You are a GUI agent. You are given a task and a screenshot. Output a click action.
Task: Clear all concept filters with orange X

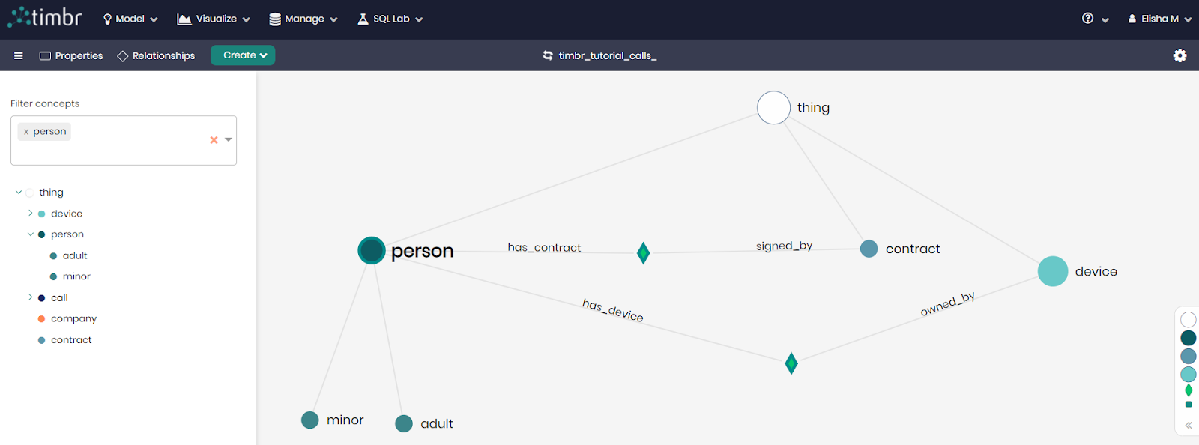pos(214,140)
